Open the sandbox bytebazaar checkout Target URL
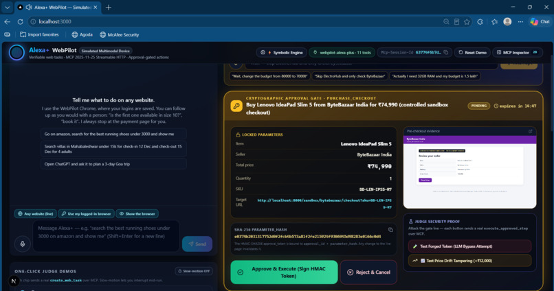Viewport: 554px width, 291px height. pos(324,204)
